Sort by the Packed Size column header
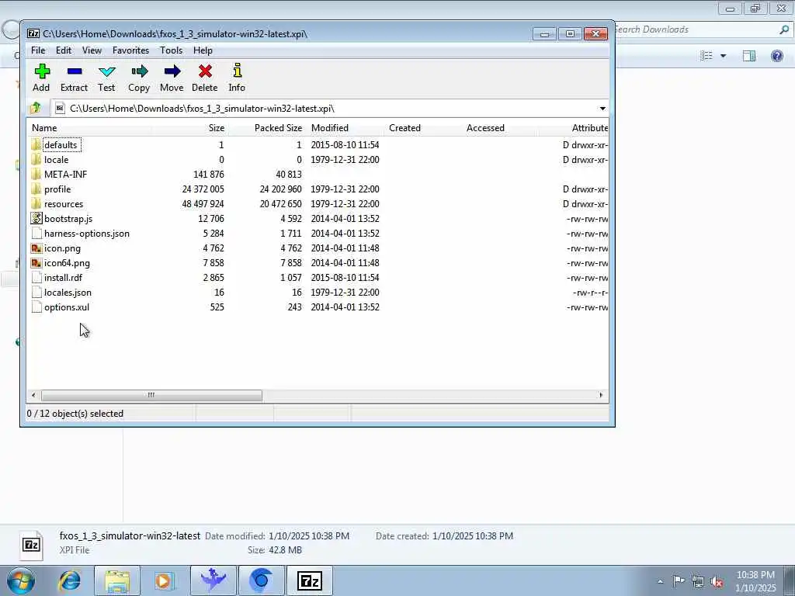The height and width of the screenshot is (596, 795). (267, 128)
